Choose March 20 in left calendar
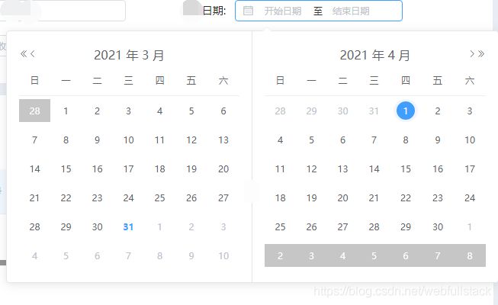Screen dimensions: 498x305 click(223, 169)
